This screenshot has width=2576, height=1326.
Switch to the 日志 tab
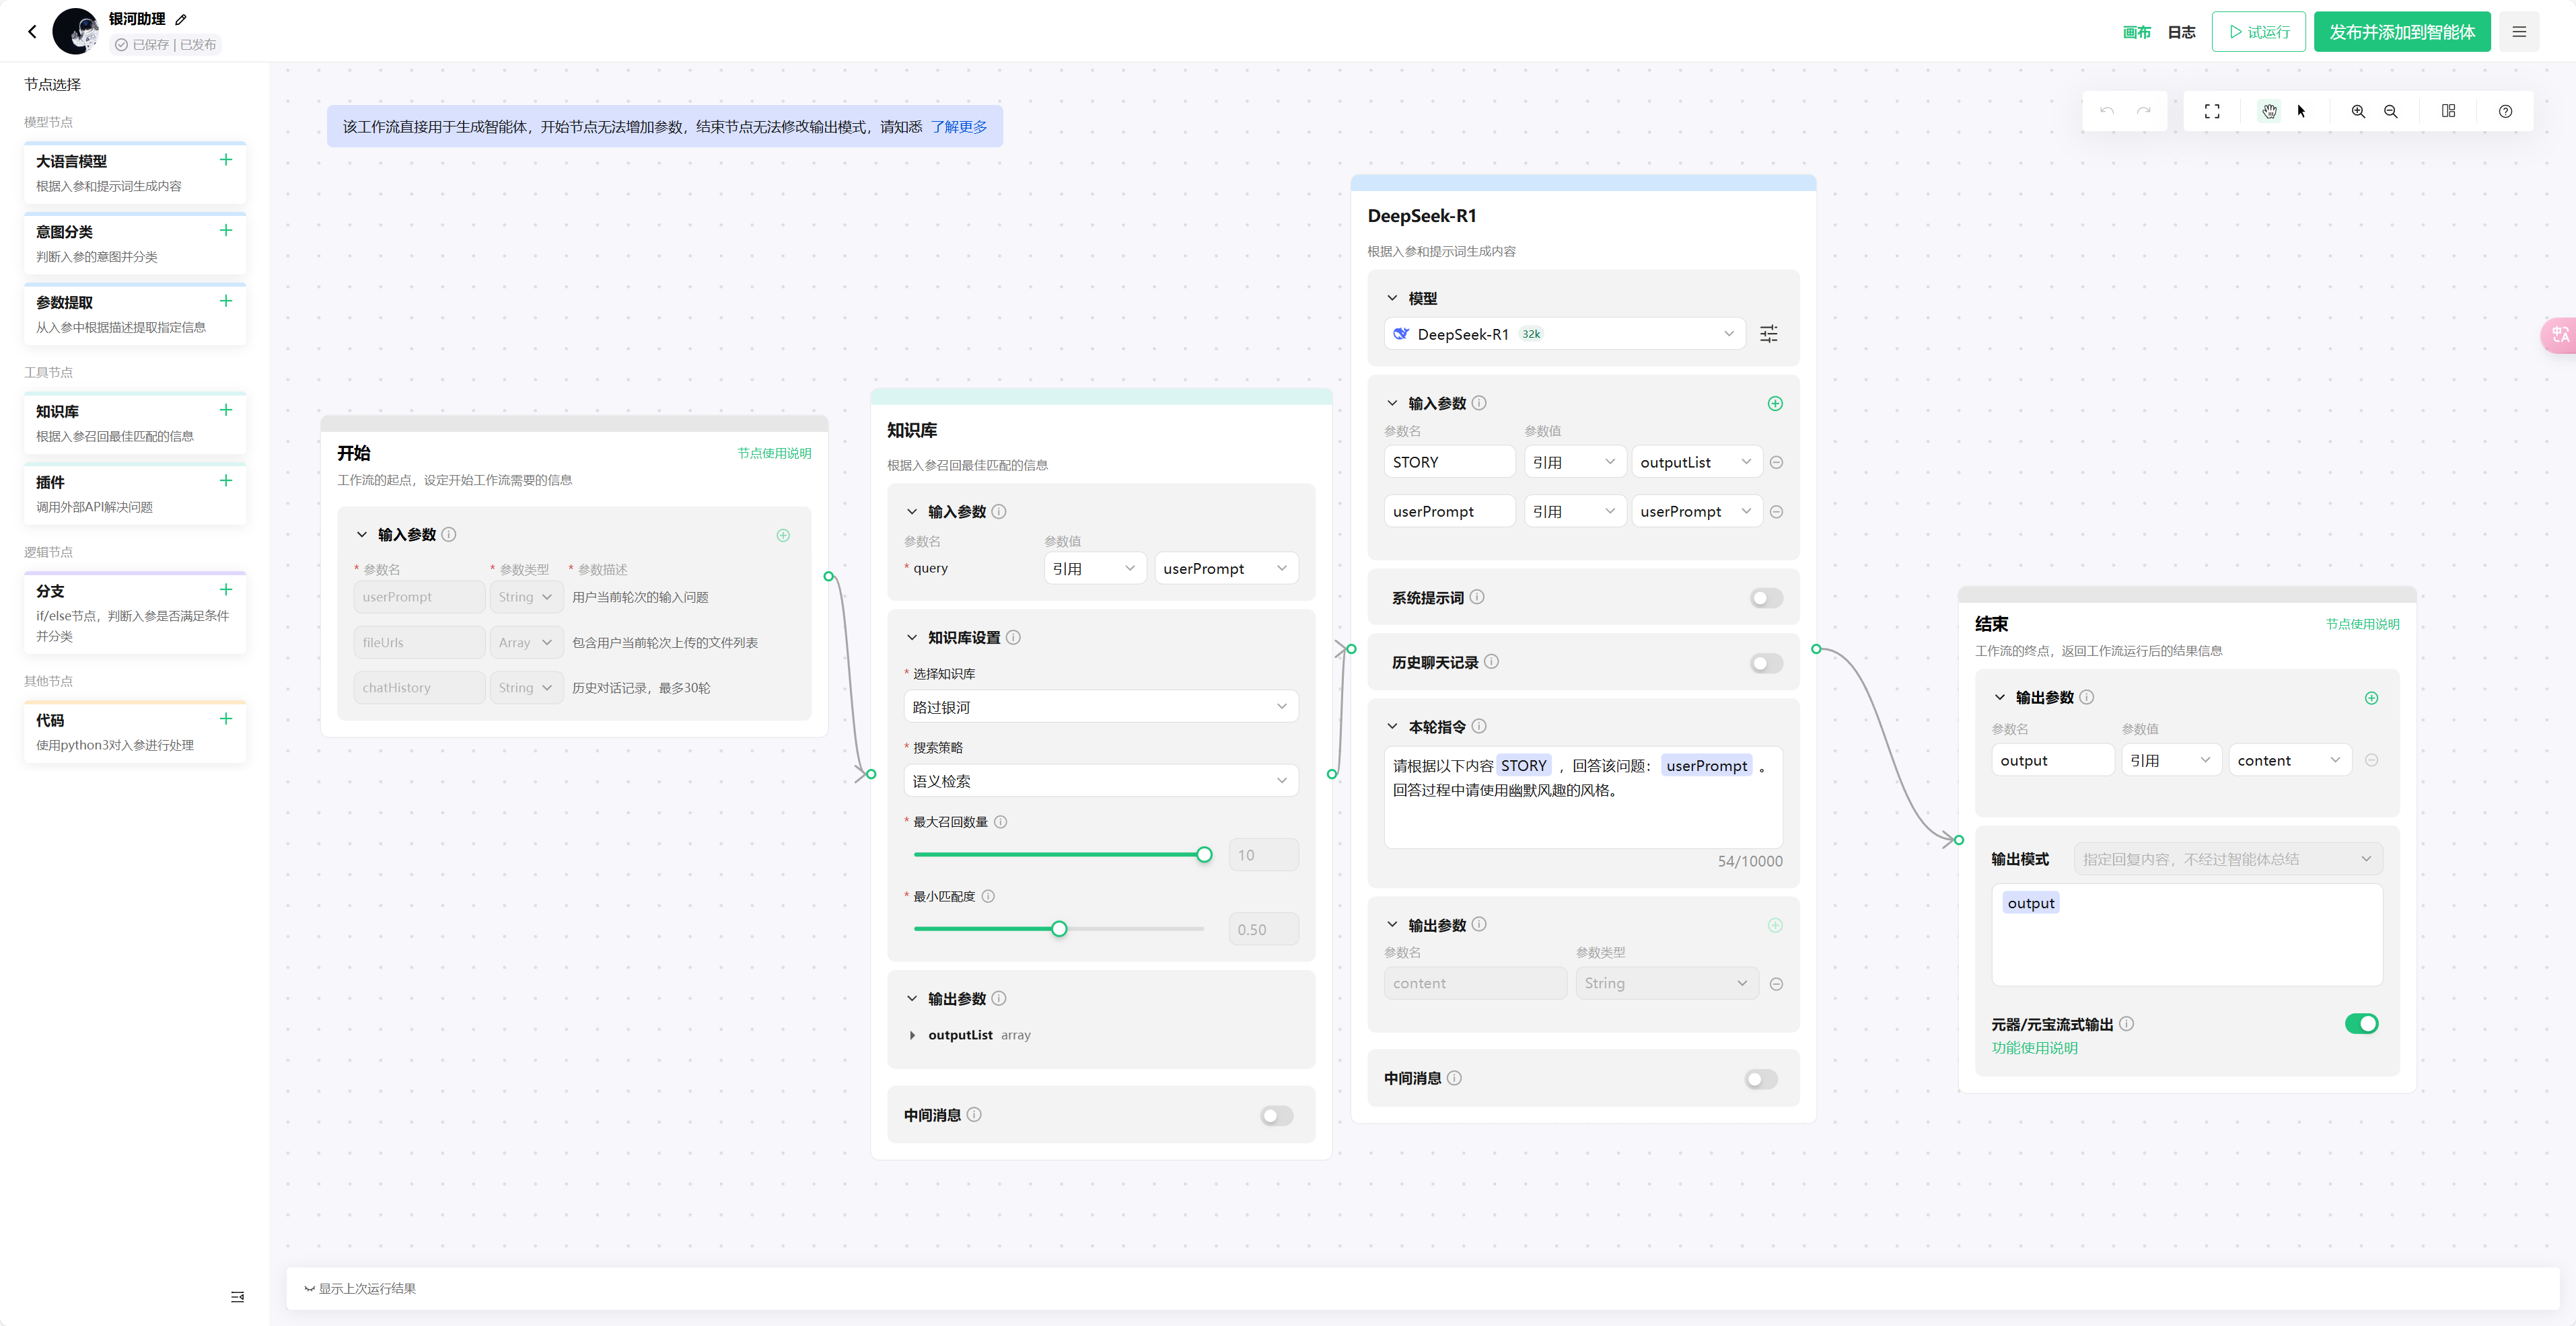tap(2181, 32)
